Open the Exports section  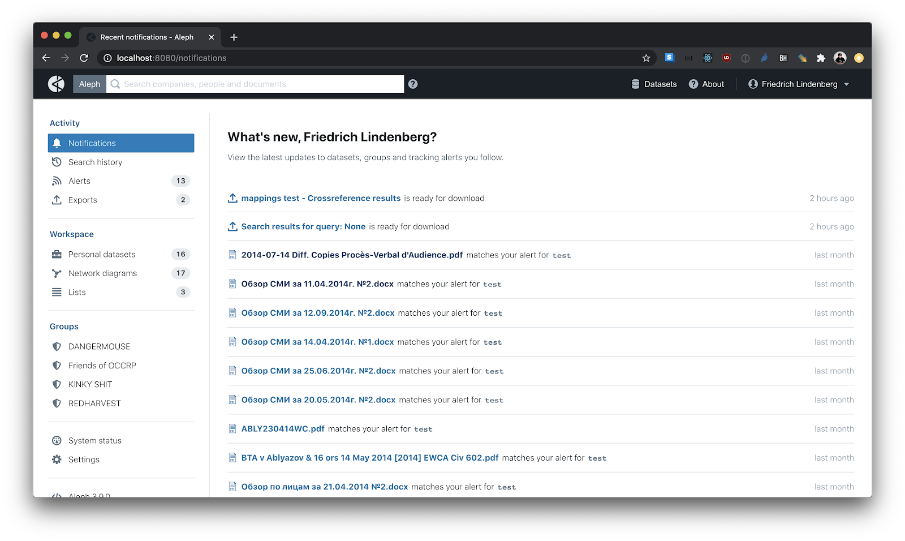pos(121,200)
